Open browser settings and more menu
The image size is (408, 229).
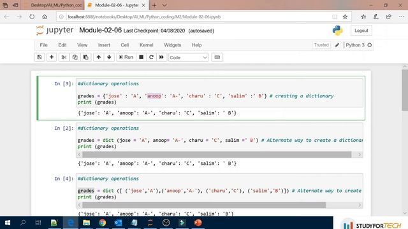(x=402, y=17)
